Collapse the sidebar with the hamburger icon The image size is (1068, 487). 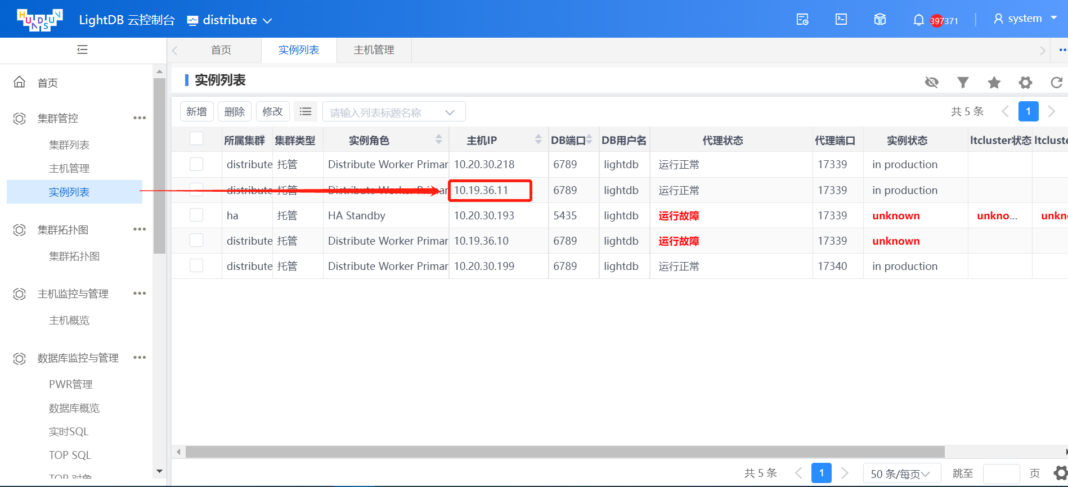click(82, 49)
